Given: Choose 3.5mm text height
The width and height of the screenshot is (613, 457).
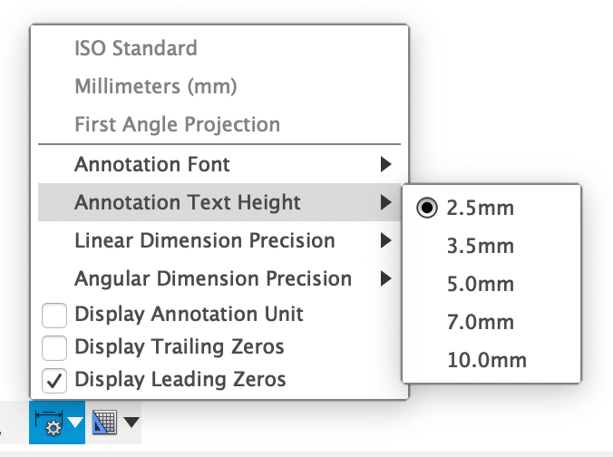Looking at the screenshot, I should pyautogui.click(x=480, y=246).
